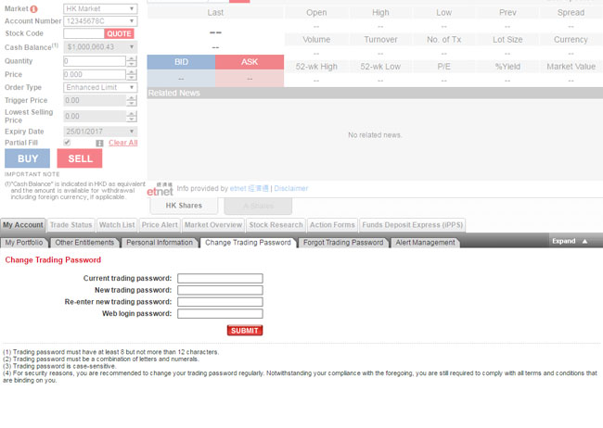Focus the Current trading password field
Image resolution: width=603 pixels, height=428 pixels.
tap(220, 278)
